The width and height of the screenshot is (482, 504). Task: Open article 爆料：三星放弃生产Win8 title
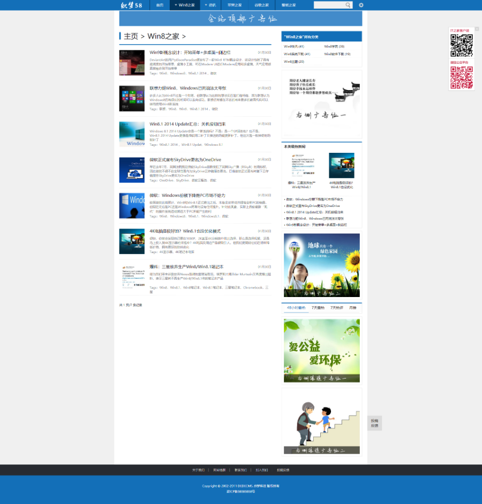pyautogui.click(x=186, y=267)
